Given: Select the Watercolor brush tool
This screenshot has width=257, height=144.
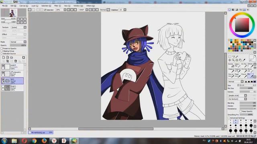Looking at the screenshot, I should click(231, 70).
